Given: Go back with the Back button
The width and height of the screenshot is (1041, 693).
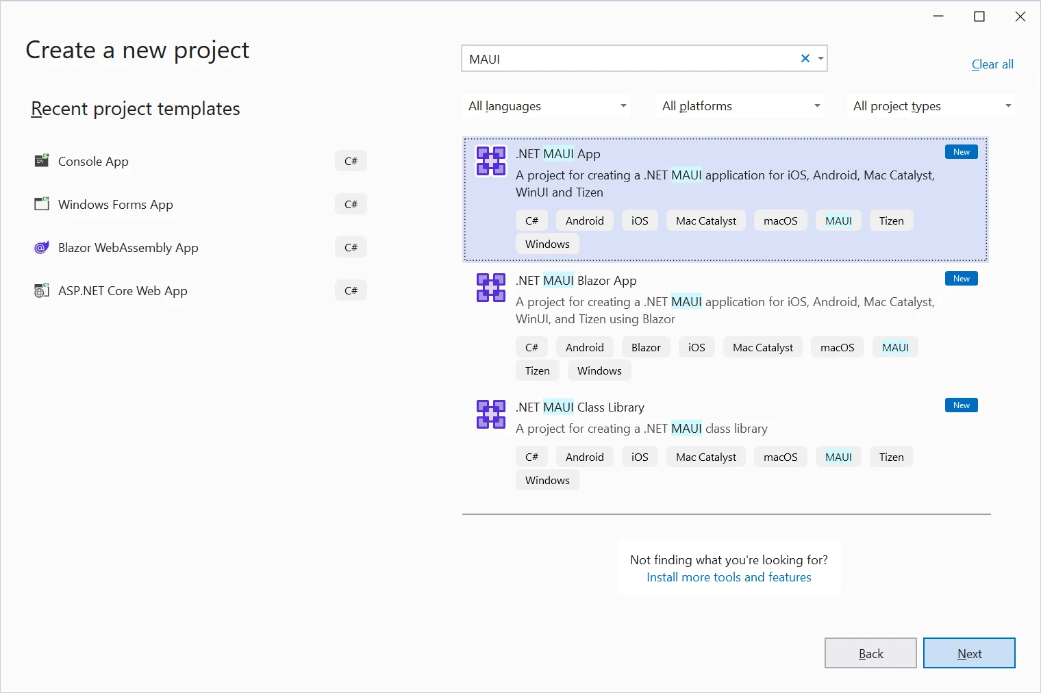Looking at the screenshot, I should (870, 653).
